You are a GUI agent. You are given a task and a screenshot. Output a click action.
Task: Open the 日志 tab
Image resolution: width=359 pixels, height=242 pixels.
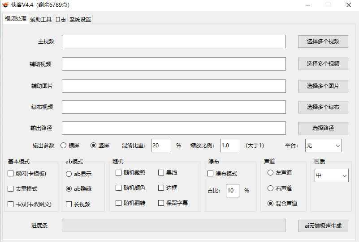[x=60, y=20]
